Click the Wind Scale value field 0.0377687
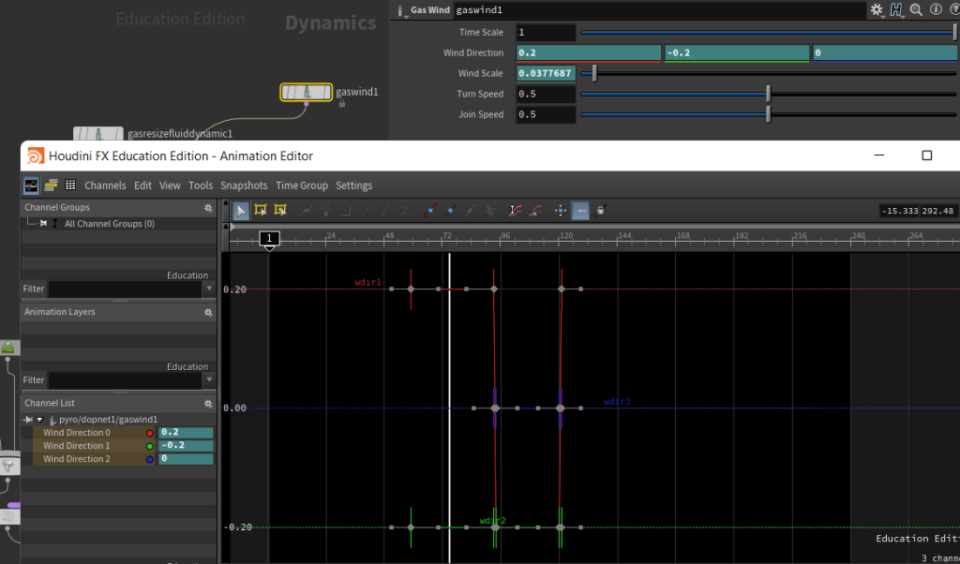The height and width of the screenshot is (564, 960). [x=547, y=73]
